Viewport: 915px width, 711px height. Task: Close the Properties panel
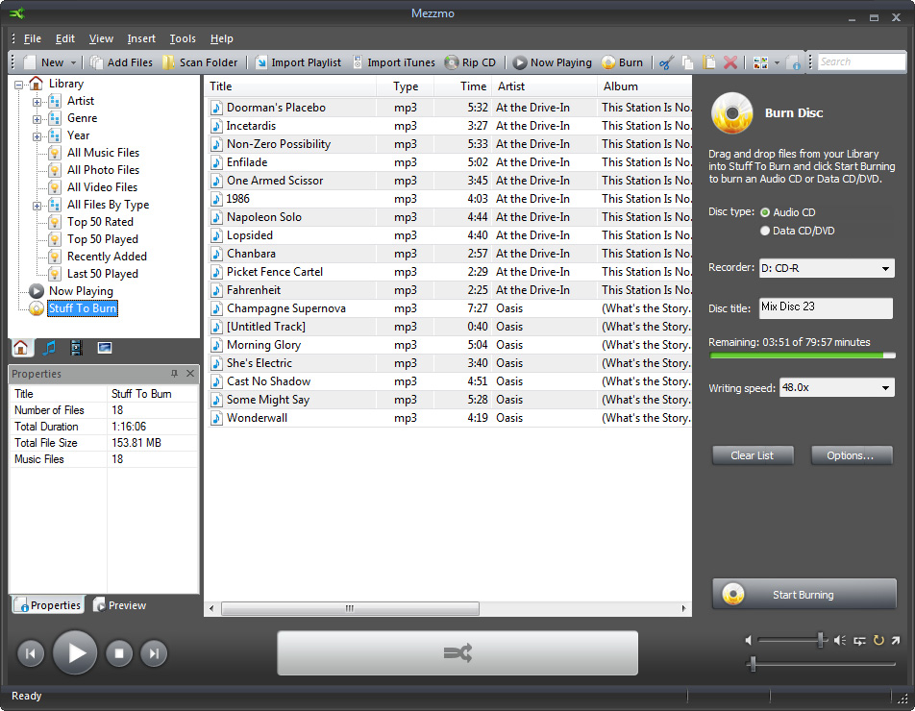click(190, 374)
